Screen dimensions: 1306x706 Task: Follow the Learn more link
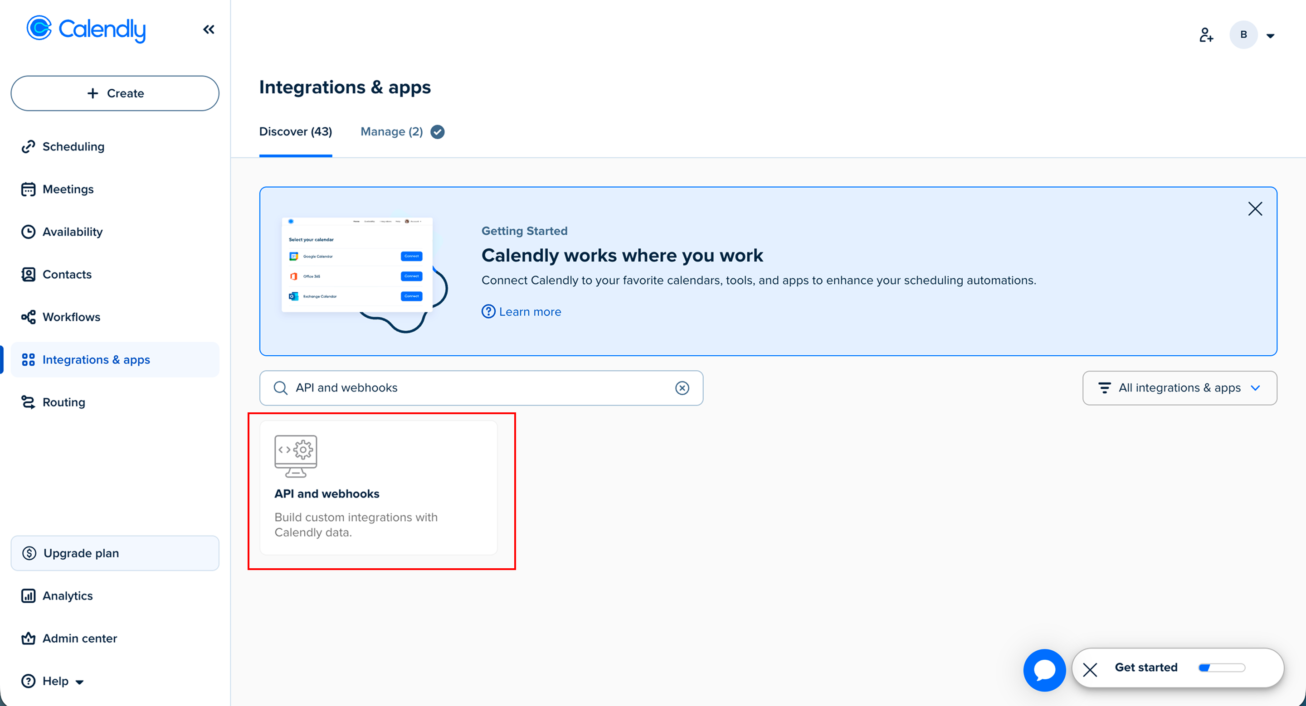point(529,311)
